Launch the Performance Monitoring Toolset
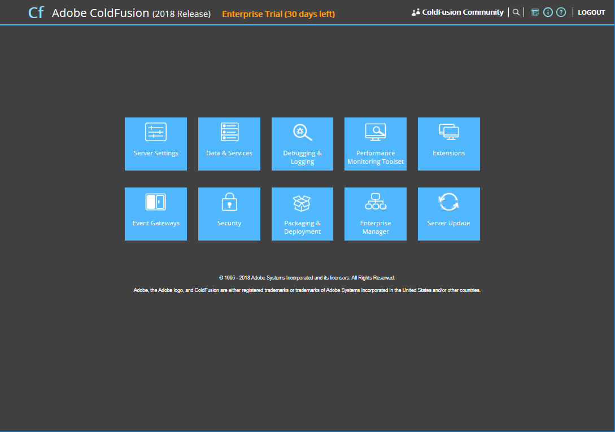Viewport: 615px width, 432px height. click(375, 143)
